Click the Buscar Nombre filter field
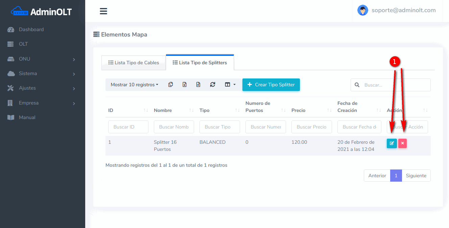449x228 pixels. (174, 127)
